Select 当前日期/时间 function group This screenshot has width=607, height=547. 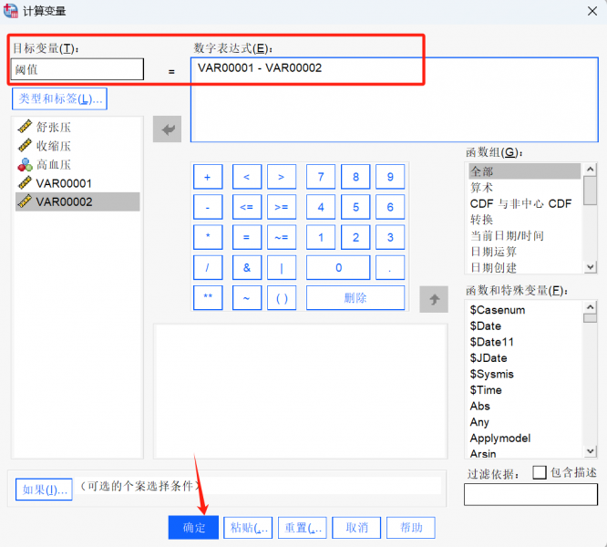[x=525, y=235]
